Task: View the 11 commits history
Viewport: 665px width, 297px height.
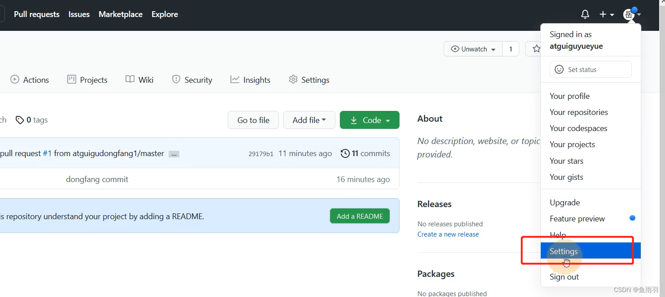Action: (x=365, y=153)
